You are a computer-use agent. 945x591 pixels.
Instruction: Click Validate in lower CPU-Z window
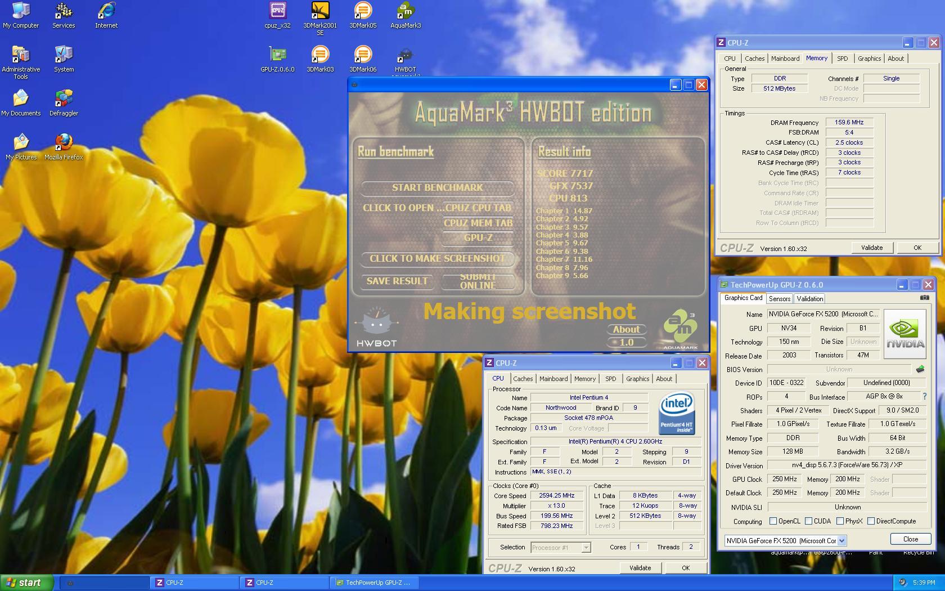pos(640,568)
